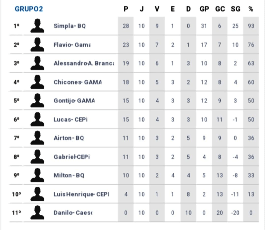Click the 11º ranking position label

17,213
